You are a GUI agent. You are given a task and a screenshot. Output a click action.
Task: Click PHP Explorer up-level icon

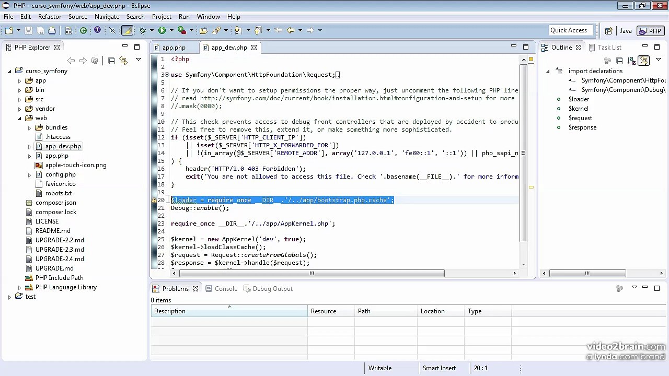(95, 61)
